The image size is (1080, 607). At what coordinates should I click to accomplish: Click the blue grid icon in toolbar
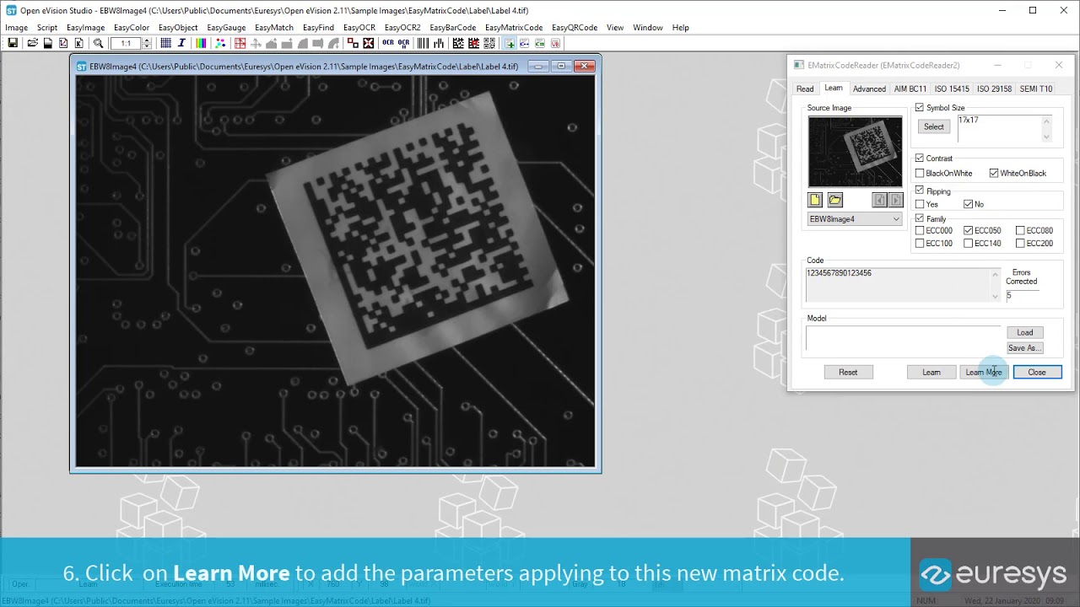click(166, 43)
